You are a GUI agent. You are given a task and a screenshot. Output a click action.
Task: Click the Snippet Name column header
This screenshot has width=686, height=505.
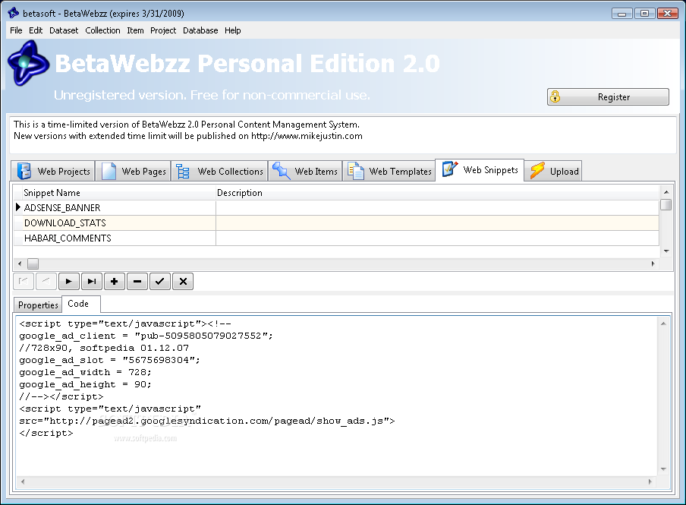118,193
